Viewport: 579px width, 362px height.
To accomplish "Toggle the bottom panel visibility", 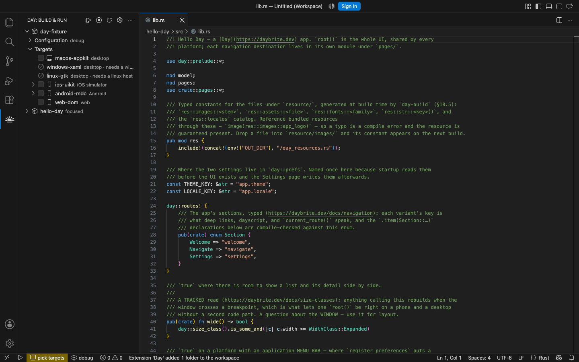I will (x=549, y=6).
